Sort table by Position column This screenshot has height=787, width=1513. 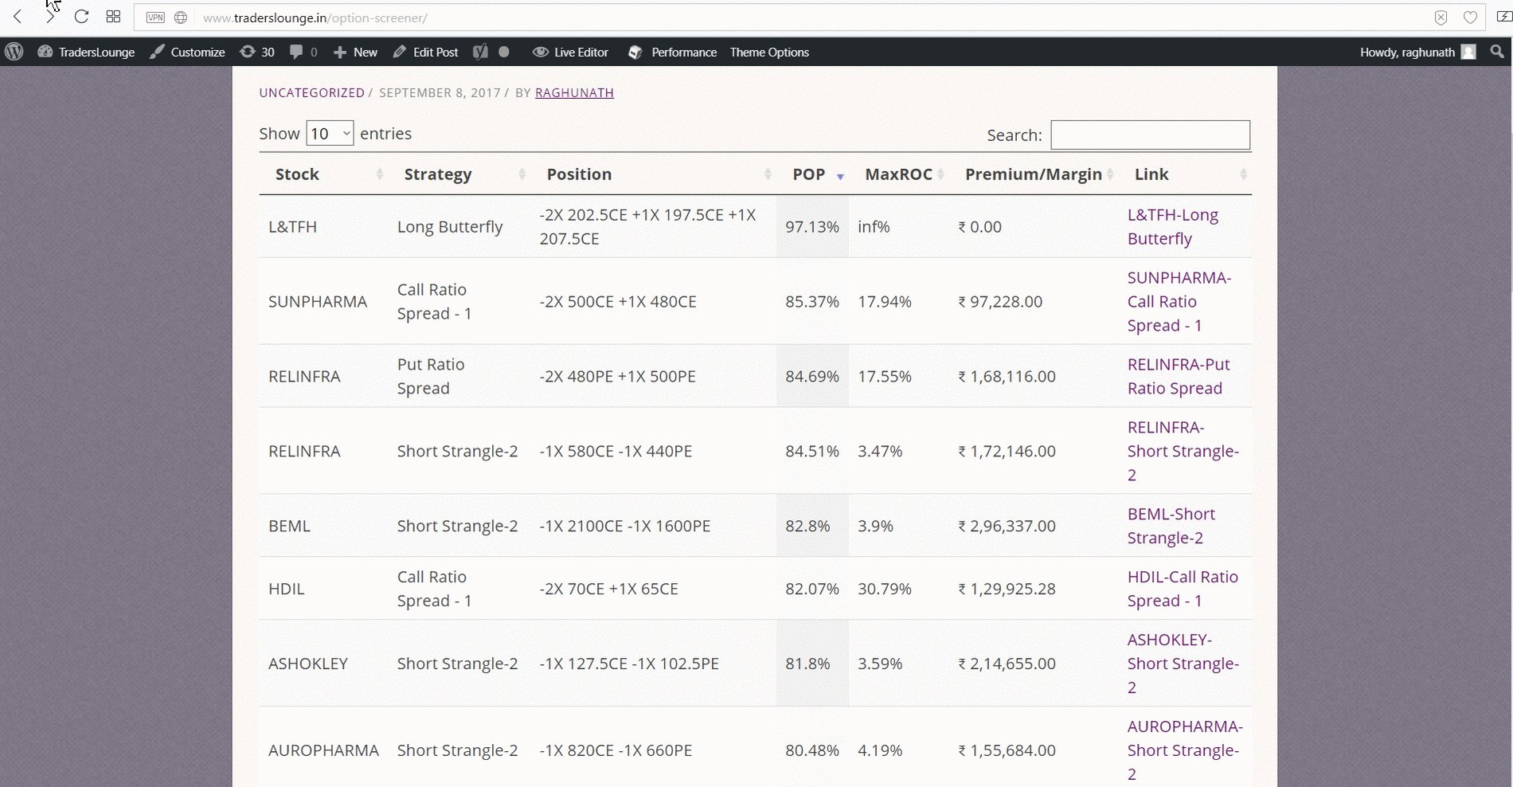[x=654, y=174]
